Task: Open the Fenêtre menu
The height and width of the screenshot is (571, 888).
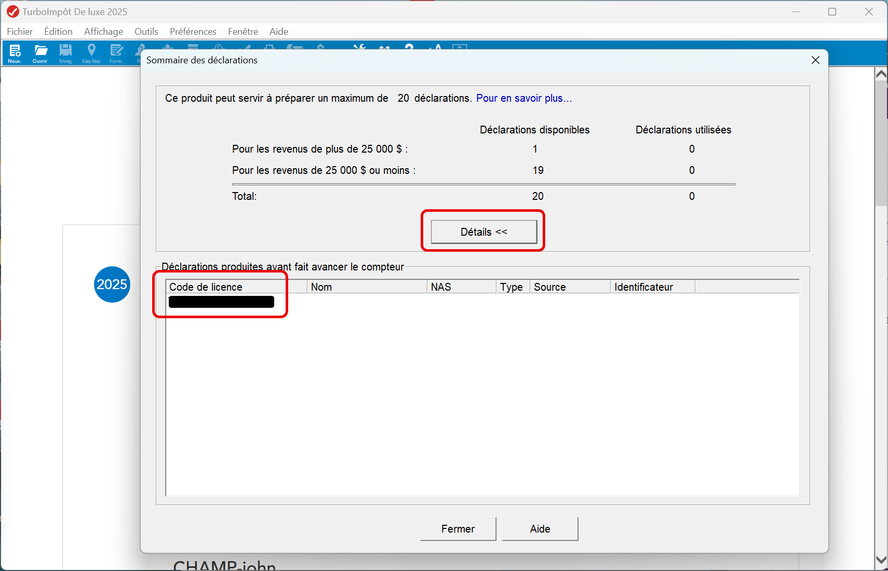Action: tap(243, 32)
